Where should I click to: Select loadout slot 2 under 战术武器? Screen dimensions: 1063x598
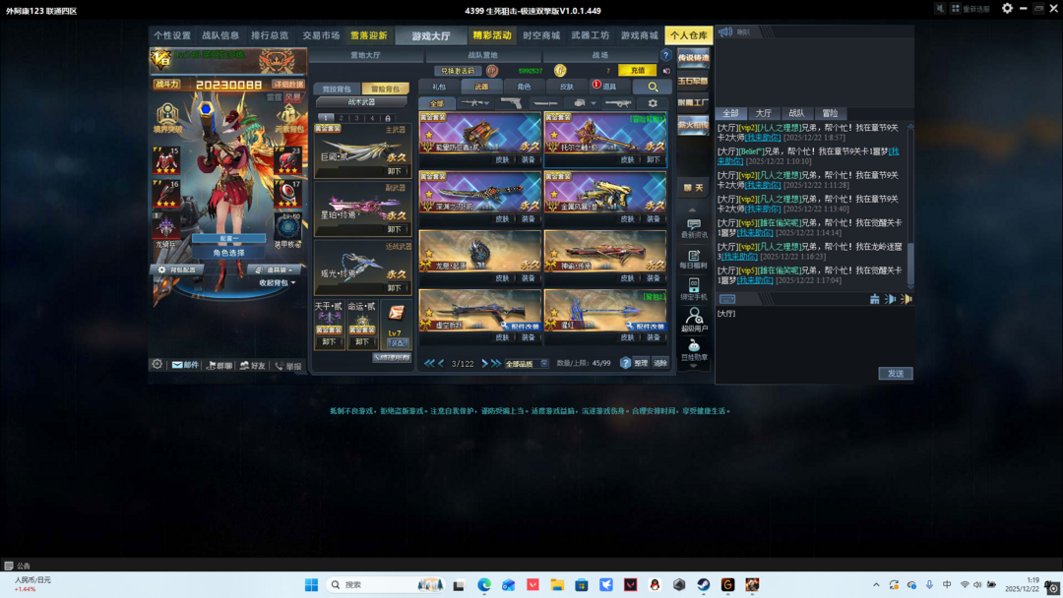tap(342, 118)
